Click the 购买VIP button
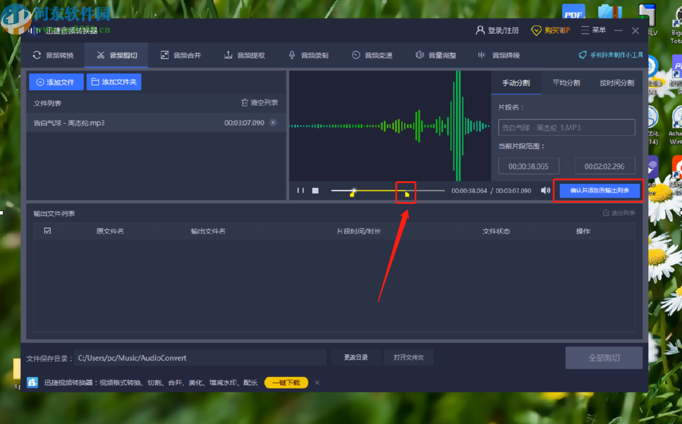 click(x=551, y=30)
